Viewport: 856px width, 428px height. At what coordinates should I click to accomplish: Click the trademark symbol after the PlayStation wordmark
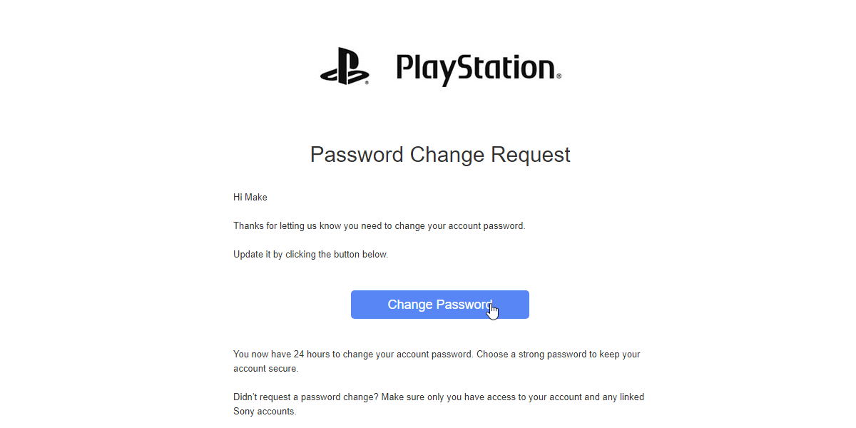click(559, 76)
